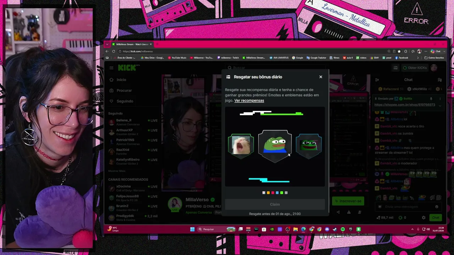Open the Facebook bookmark
454x255 pixels.
(x=402, y=58)
